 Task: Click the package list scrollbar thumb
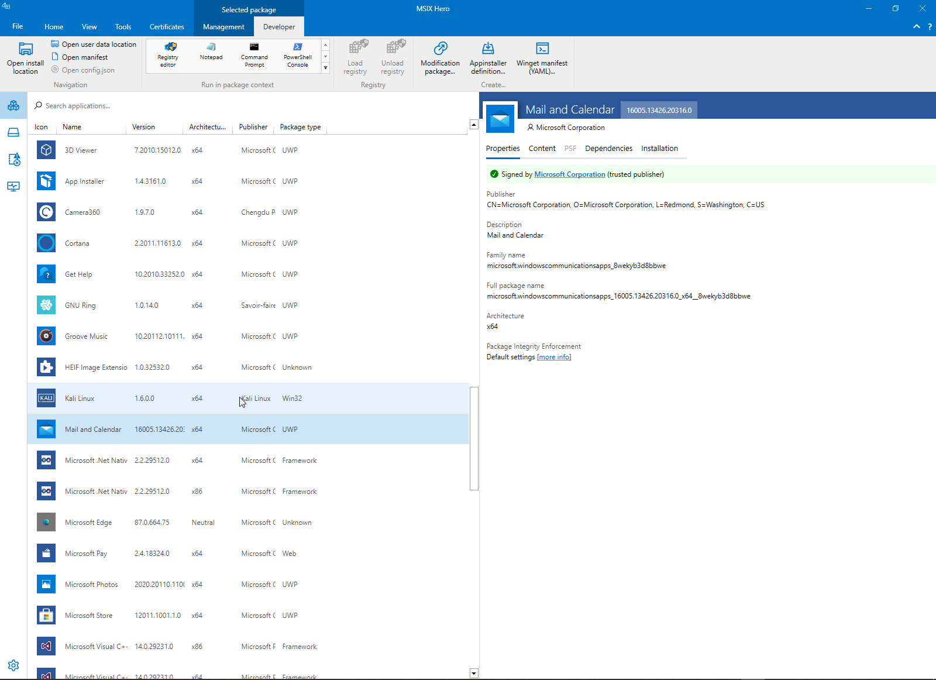point(474,438)
